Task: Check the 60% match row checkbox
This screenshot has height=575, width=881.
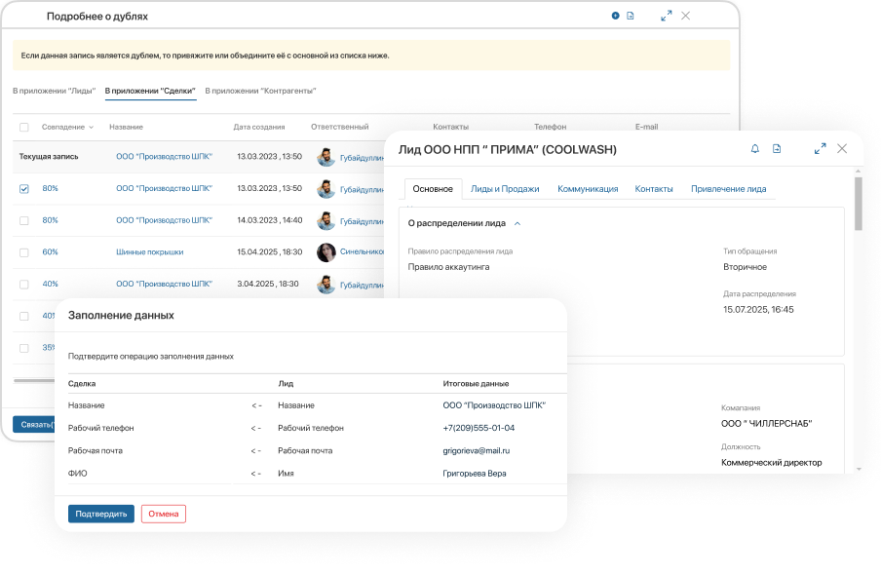Action: pos(24,252)
